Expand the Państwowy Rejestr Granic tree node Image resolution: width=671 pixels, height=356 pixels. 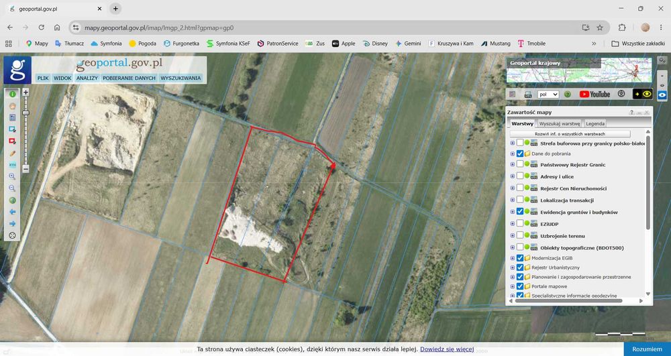point(513,164)
